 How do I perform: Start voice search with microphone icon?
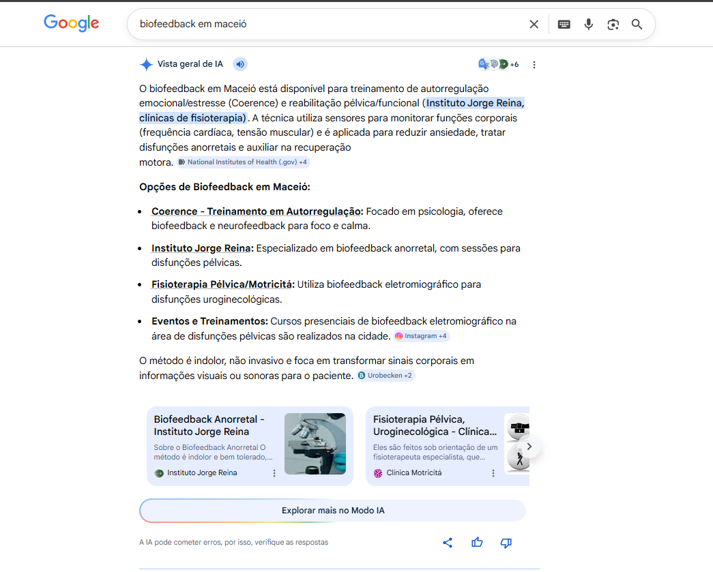tap(588, 24)
